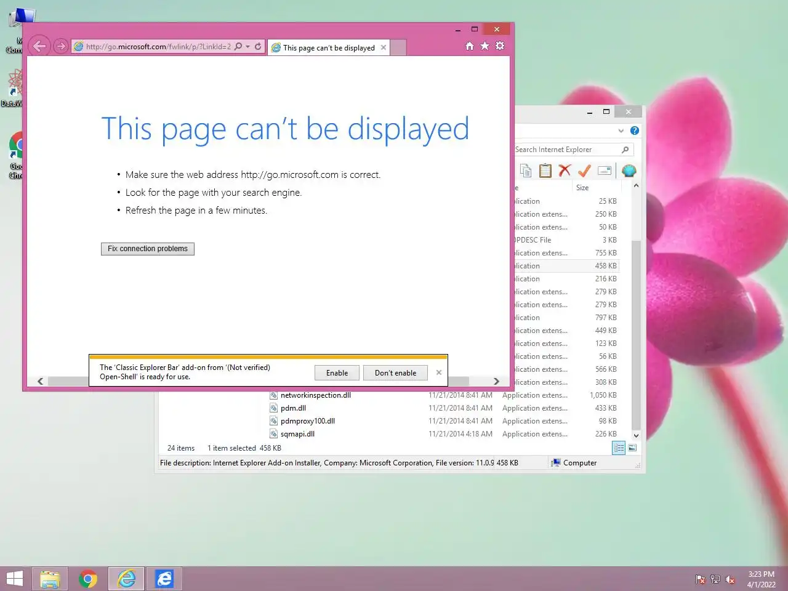The width and height of the screenshot is (788, 591).
Task: Select the PDESC File 3 KB row
Action: pos(566,240)
